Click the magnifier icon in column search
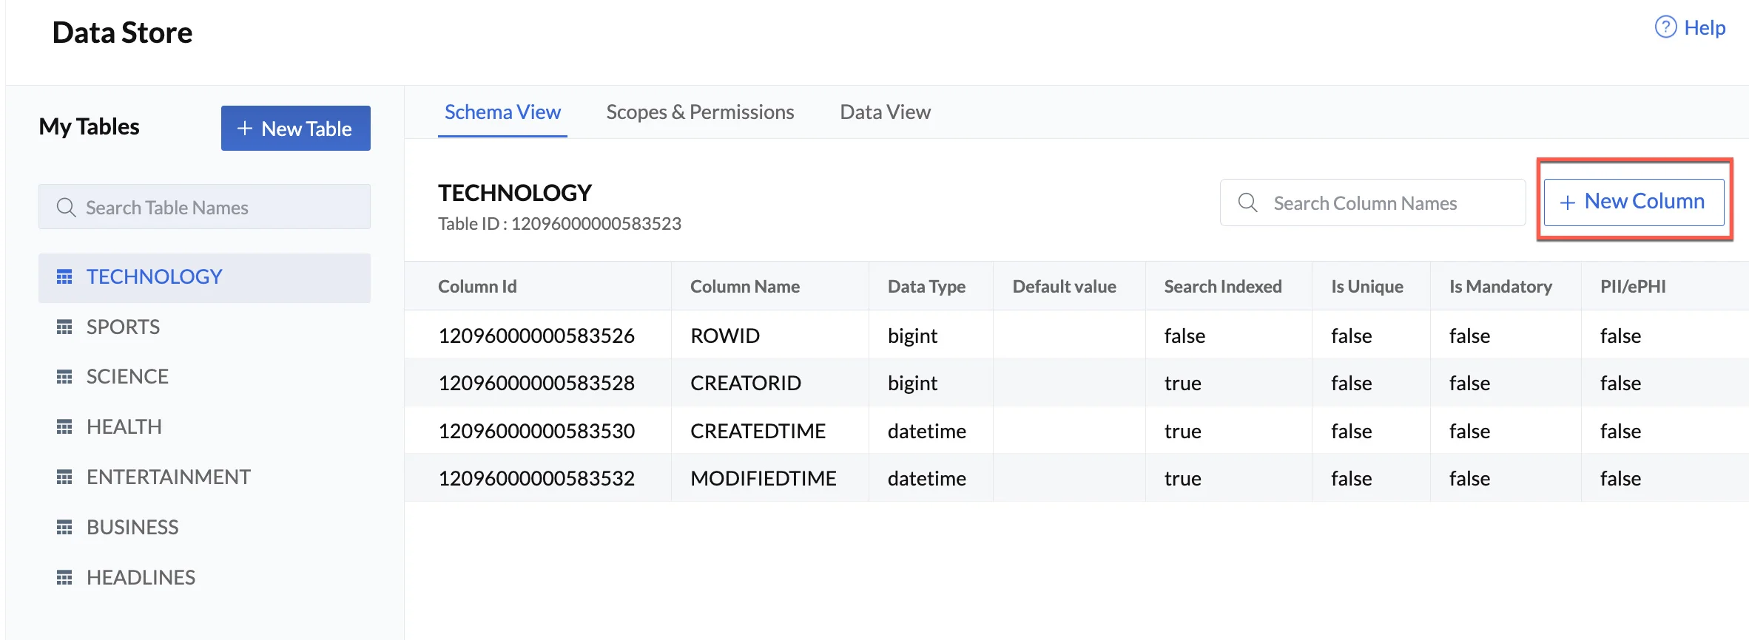Screen dimensions: 1749x640 pos(1247,202)
